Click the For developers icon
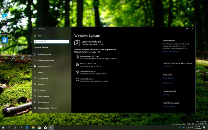 (x=35, y=102)
